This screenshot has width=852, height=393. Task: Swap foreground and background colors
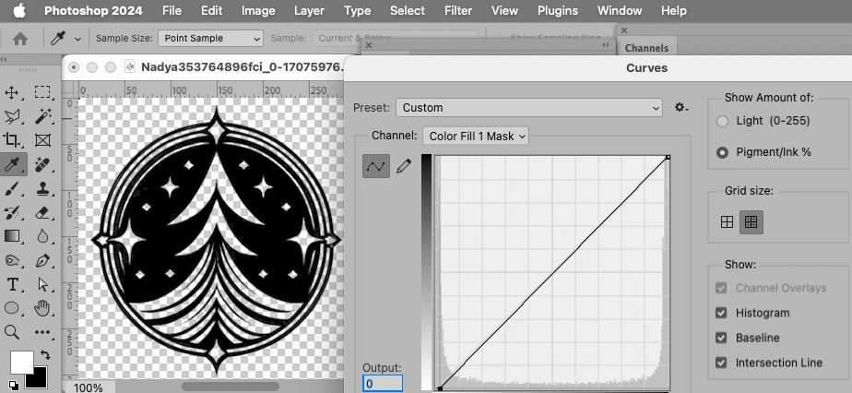pyautogui.click(x=45, y=355)
